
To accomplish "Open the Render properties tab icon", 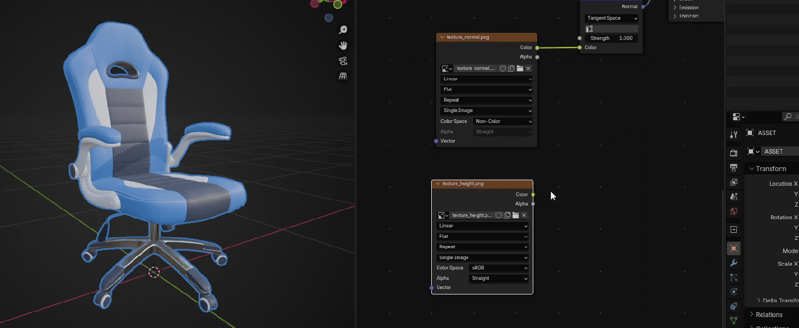I will 734,153.
